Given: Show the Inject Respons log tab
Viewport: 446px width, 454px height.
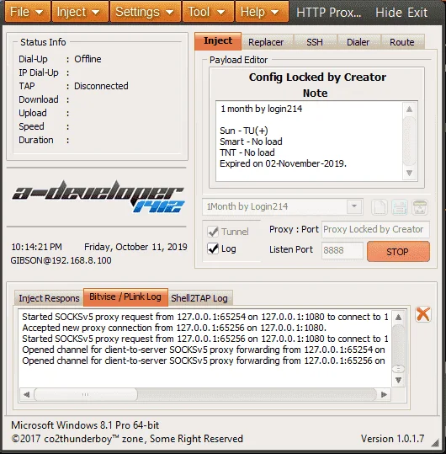Looking at the screenshot, I should click(49, 298).
